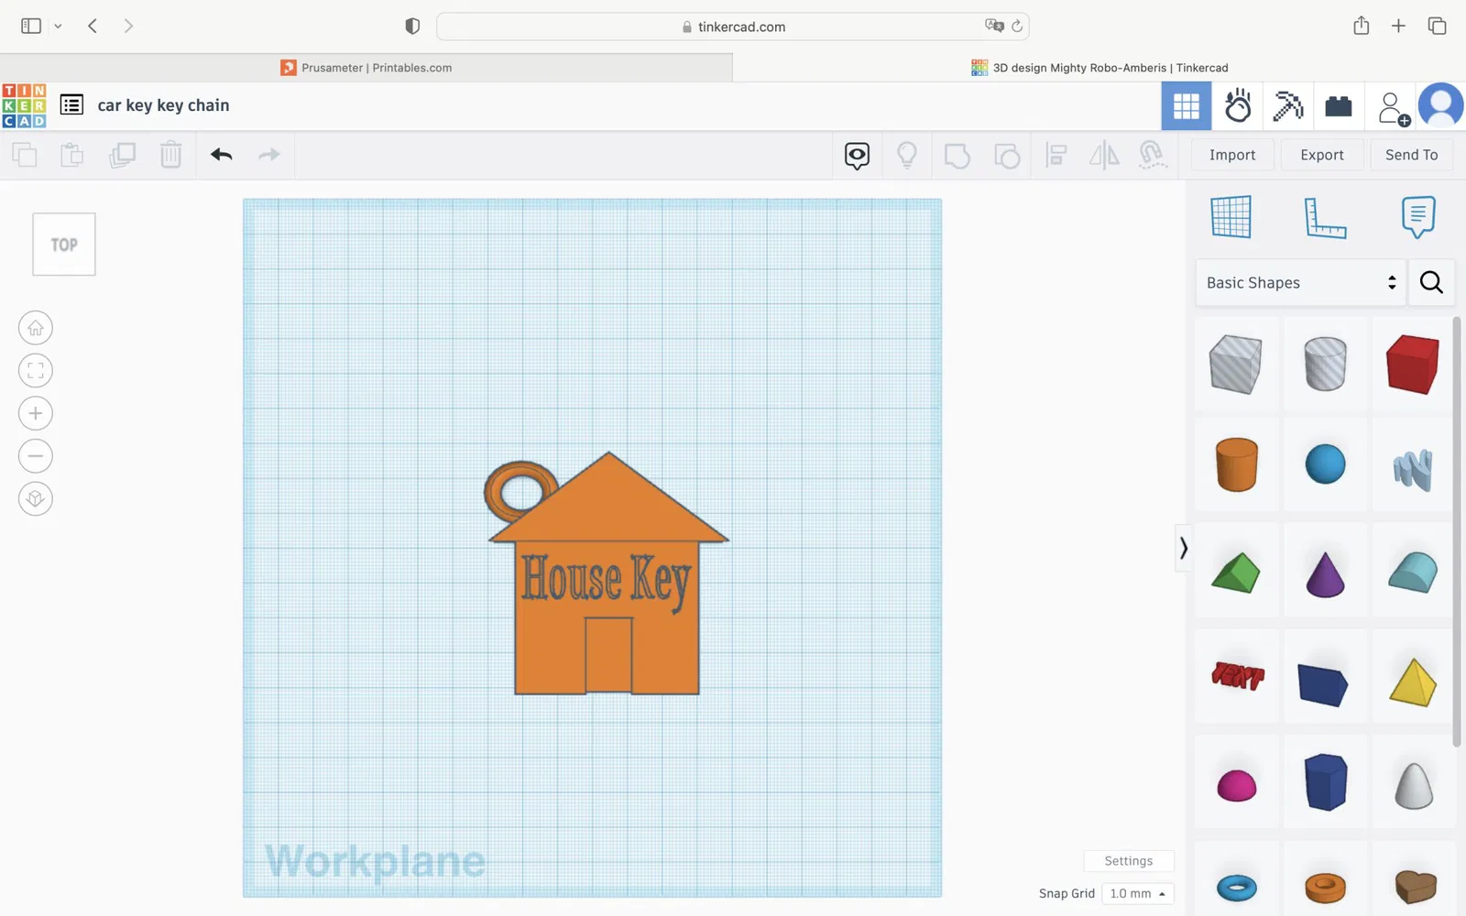Select the striped Box hole shape
1466x916 pixels.
[x=1236, y=365]
